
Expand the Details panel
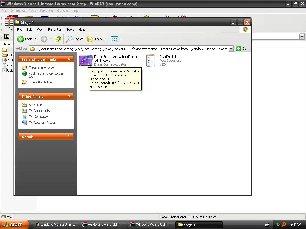point(69,137)
